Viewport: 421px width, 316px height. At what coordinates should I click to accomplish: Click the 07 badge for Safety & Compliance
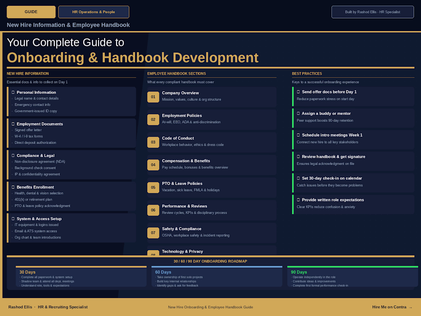[x=153, y=233]
